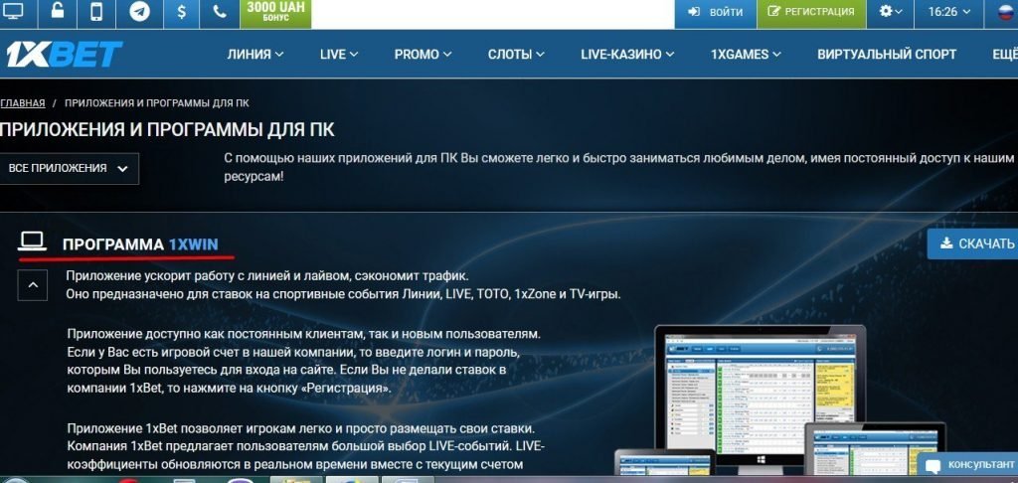This screenshot has width=1018, height=483.
Task: Open the Регистрация sign-up button
Action: [x=811, y=12]
